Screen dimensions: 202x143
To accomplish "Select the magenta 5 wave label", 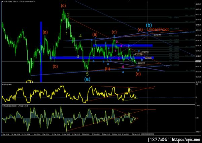I will pyautogui.click(x=123, y=67).
